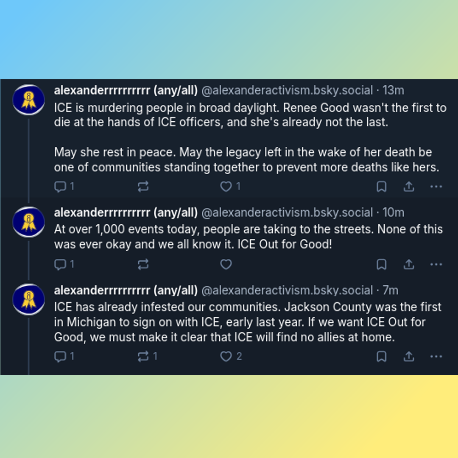Screen dimensions: 458x458
Task: Reply to the Renee Good post
Action: click(x=61, y=187)
